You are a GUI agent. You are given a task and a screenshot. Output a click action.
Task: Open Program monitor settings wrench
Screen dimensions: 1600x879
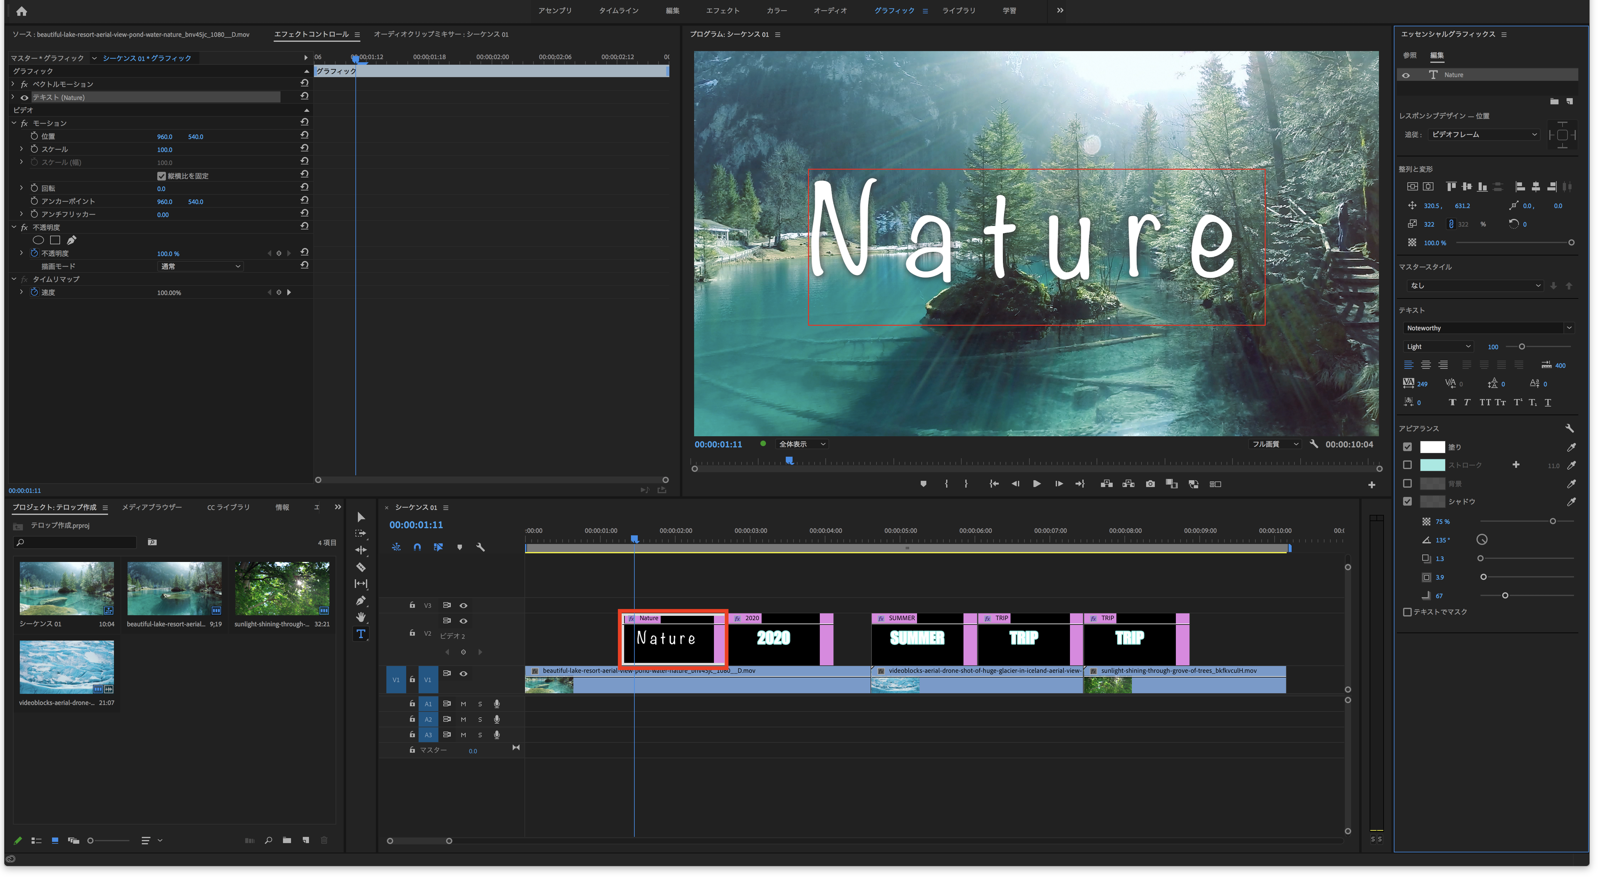coord(1314,444)
